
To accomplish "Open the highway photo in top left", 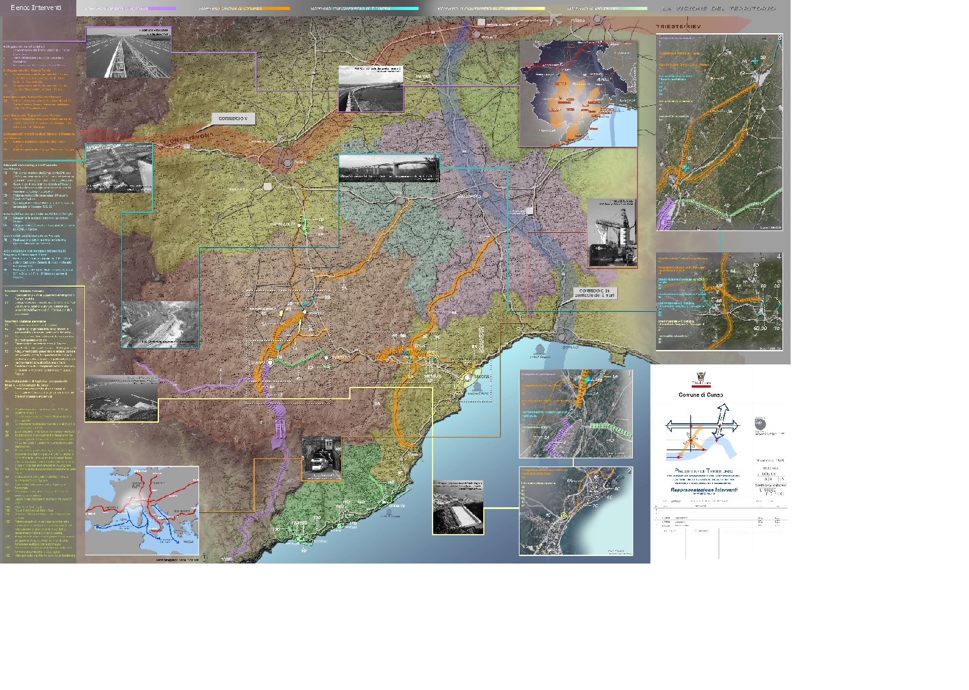I will (x=128, y=53).
